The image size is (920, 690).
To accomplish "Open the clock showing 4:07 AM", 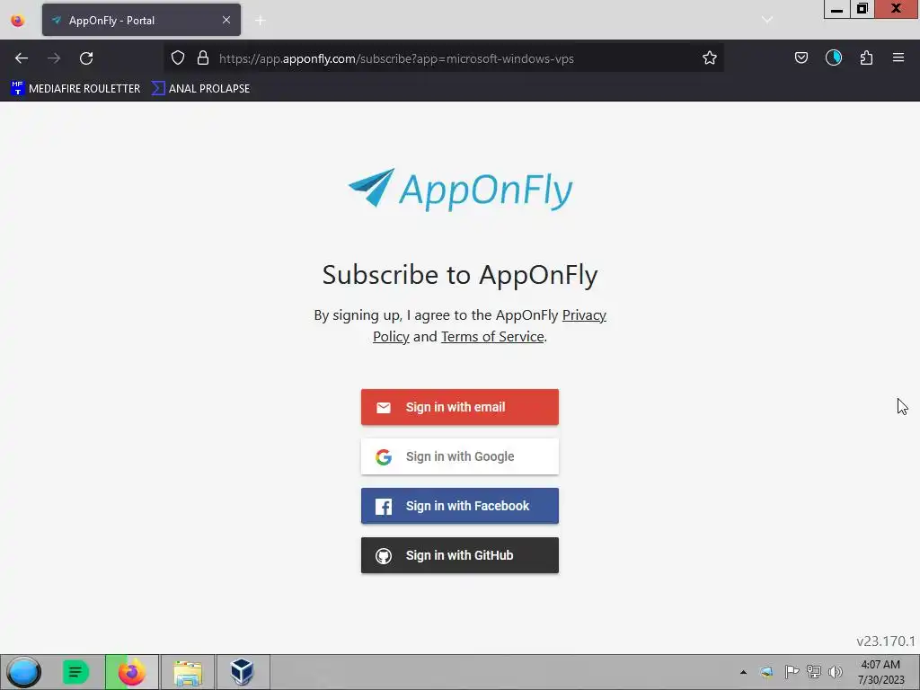I will [880, 672].
